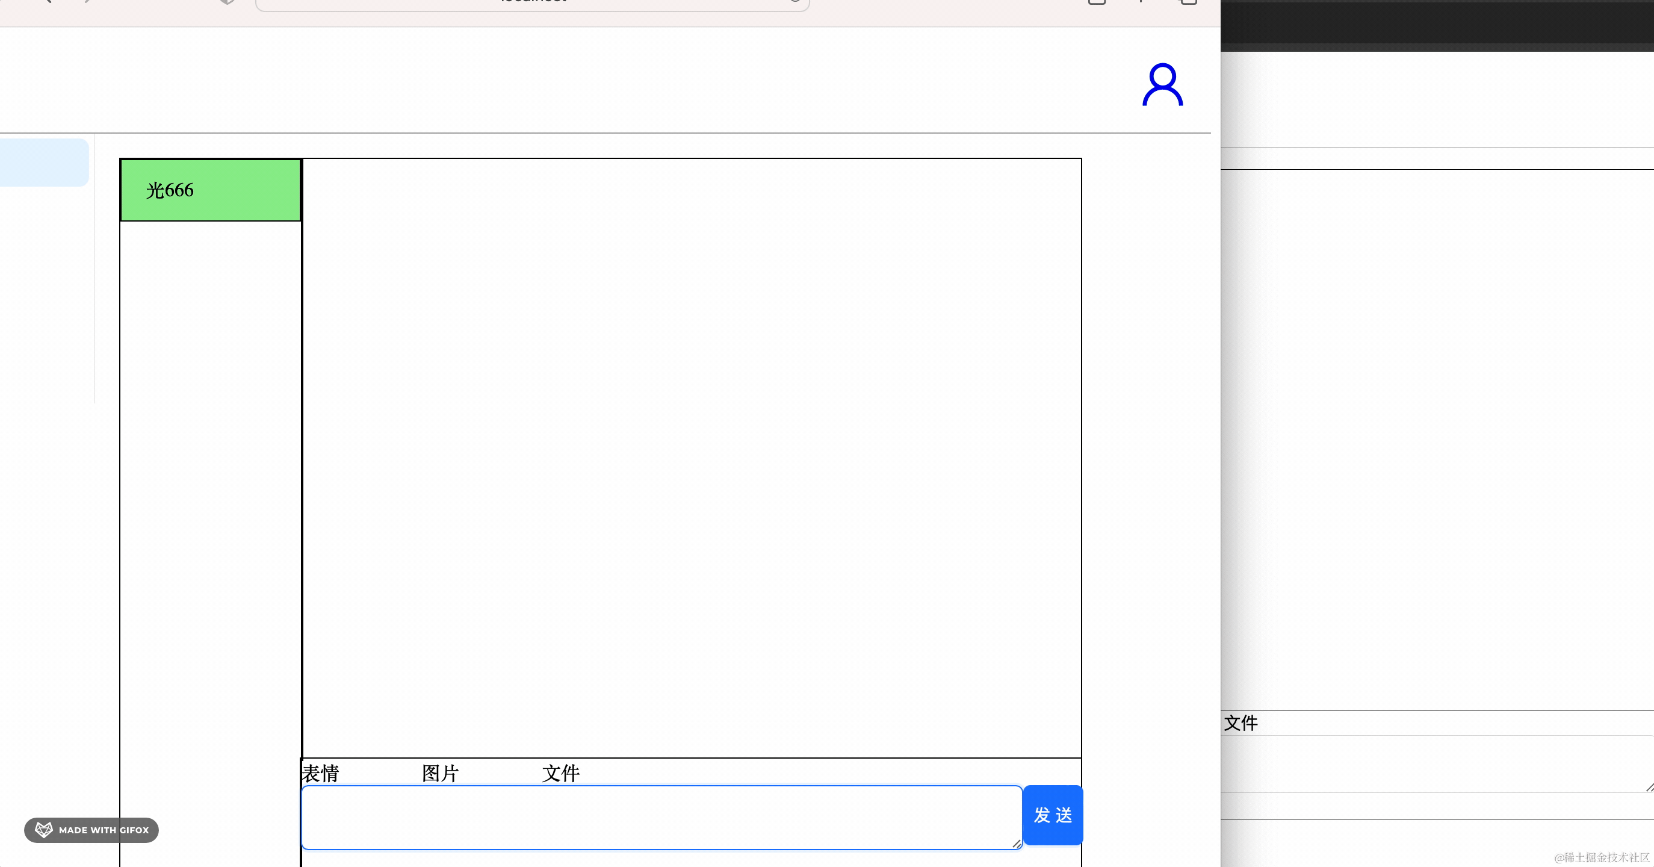The height and width of the screenshot is (867, 1654).
Task: Click 文件 in the chat toolbar
Action: click(x=560, y=772)
